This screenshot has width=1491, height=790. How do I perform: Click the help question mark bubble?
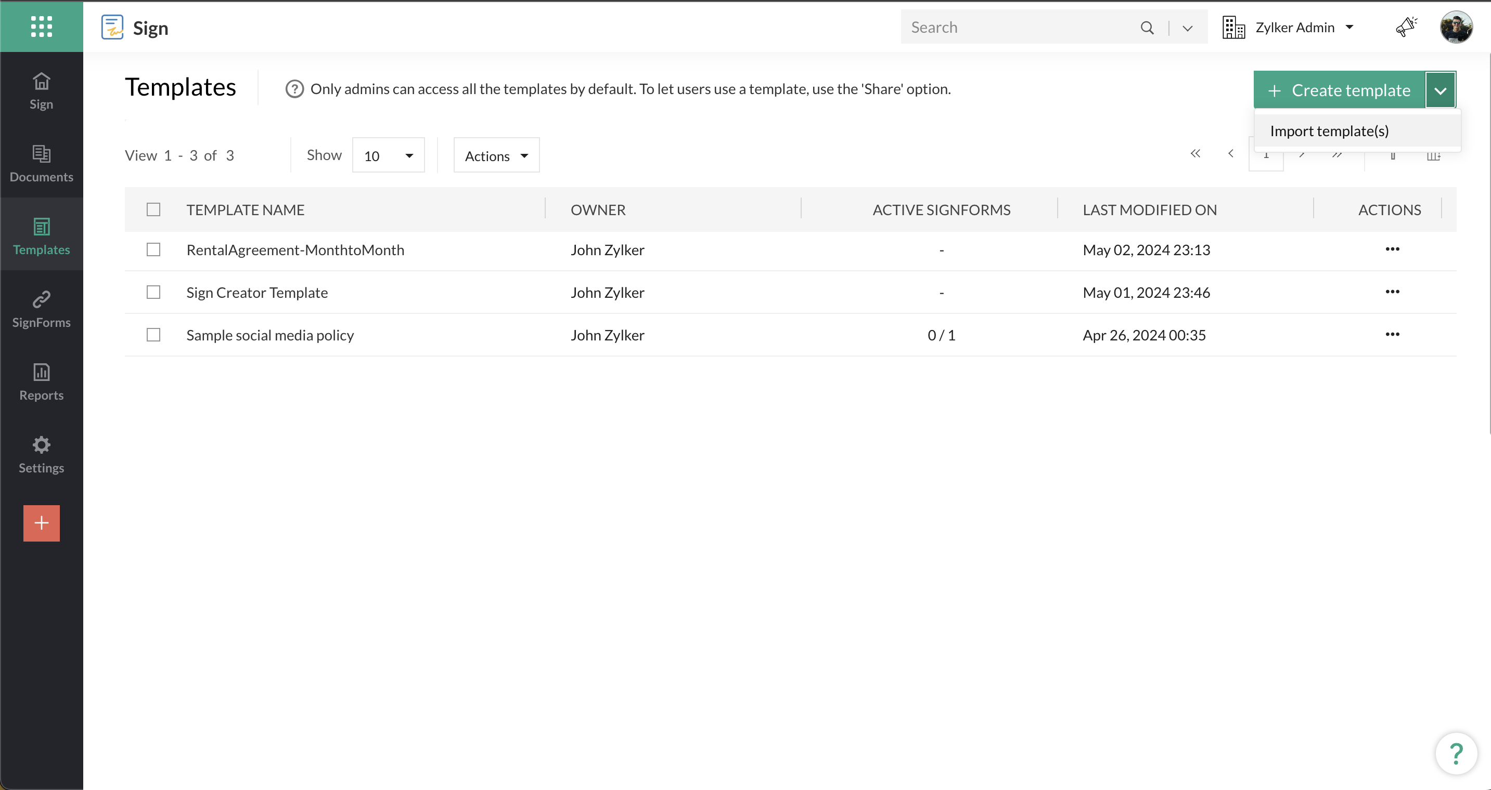(x=1456, y=754)
